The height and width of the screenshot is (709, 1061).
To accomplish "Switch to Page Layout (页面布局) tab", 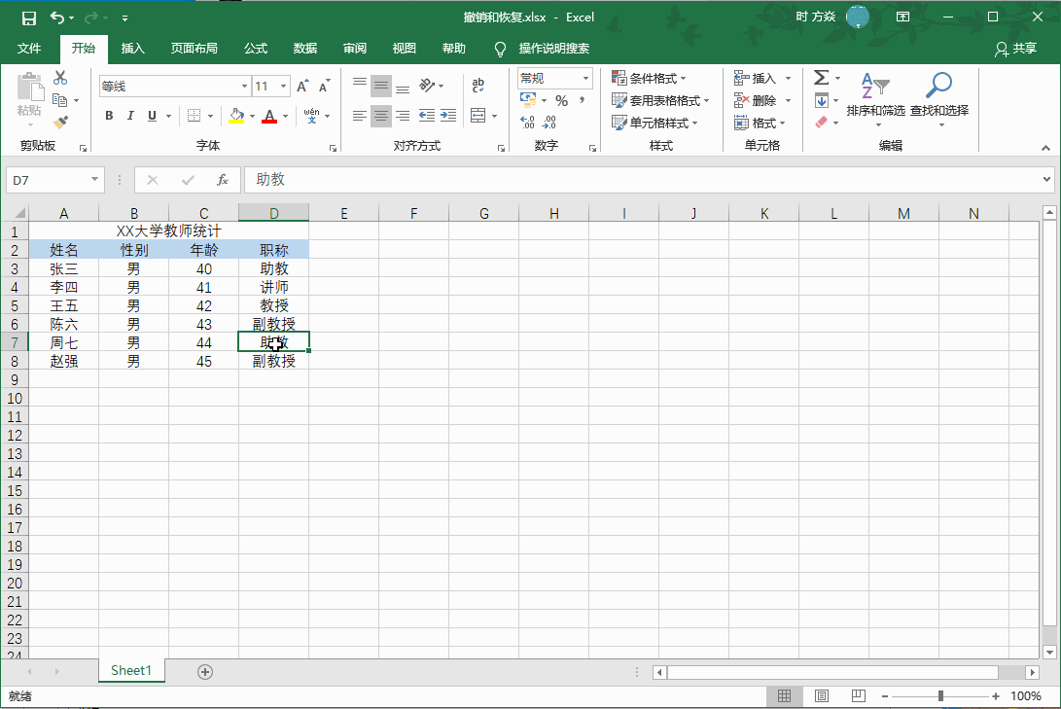I will click(x=195, y=48).
